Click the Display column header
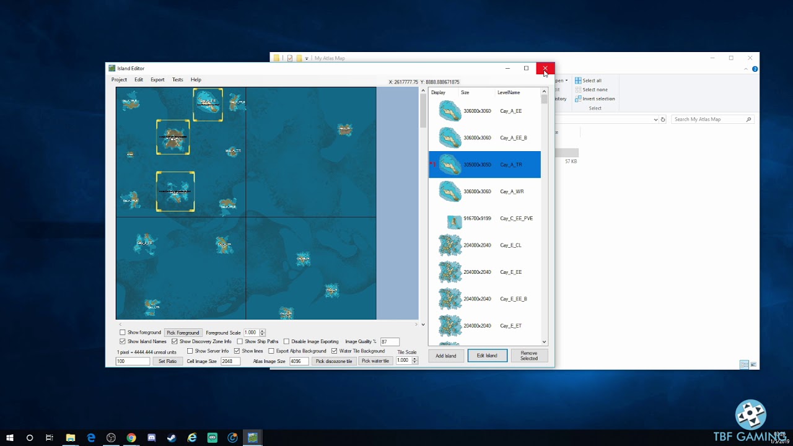The image size is (793, 446). [438, 92]
